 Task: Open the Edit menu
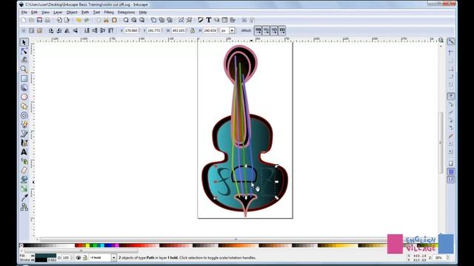pyautogui.click(x=34, y=13)
